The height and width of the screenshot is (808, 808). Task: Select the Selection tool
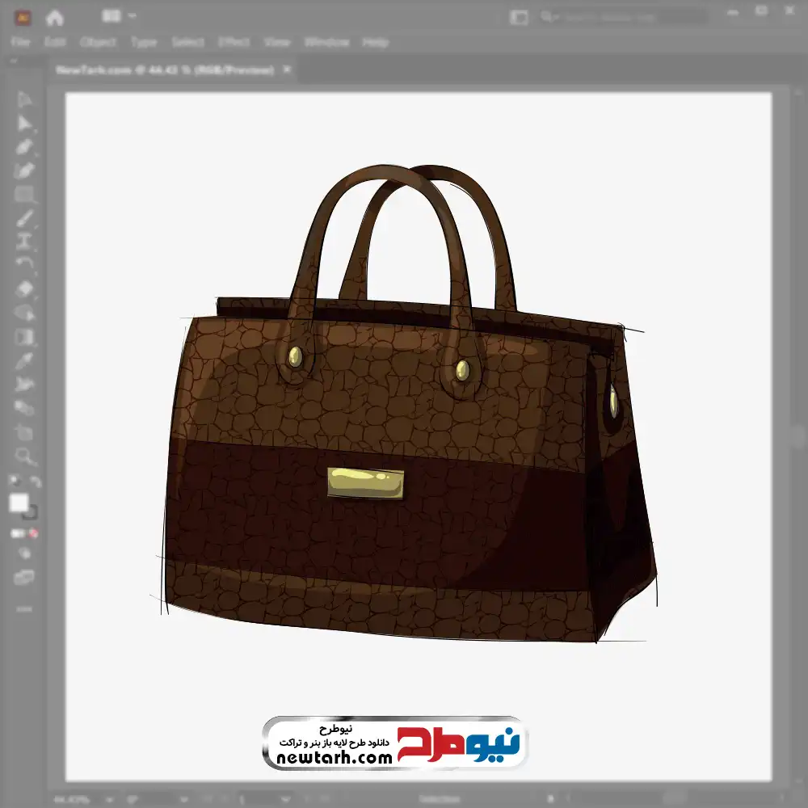pyautogui.click(x=24, y=100)
